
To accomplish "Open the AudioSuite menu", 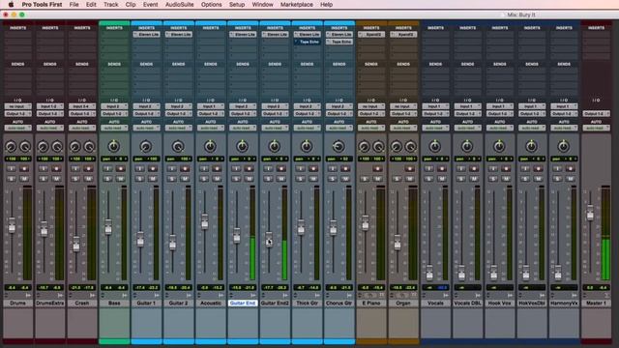I will 179,4.
